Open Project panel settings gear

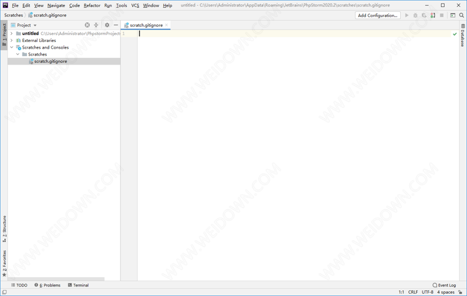point(107,25)
